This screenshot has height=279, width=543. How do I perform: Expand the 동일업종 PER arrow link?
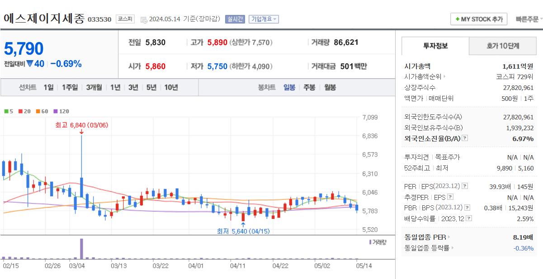coord(449,237)
